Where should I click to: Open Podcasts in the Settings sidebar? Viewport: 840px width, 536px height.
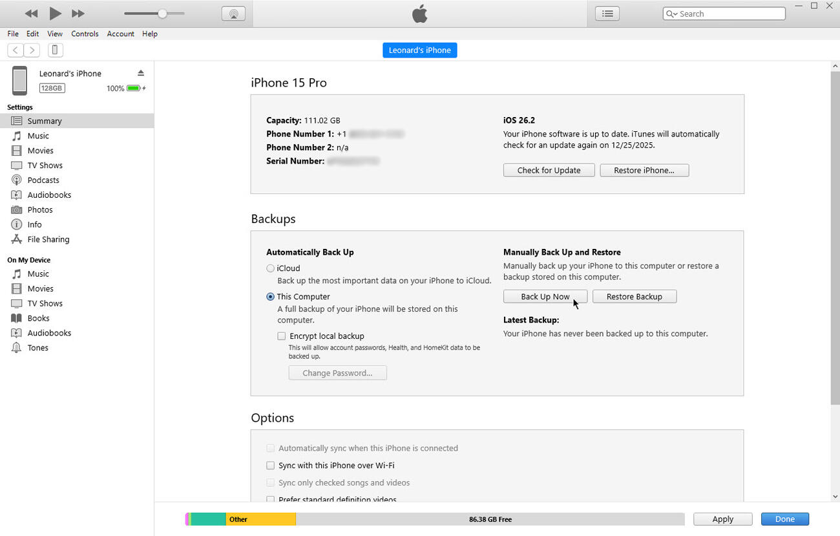[43, 180]
